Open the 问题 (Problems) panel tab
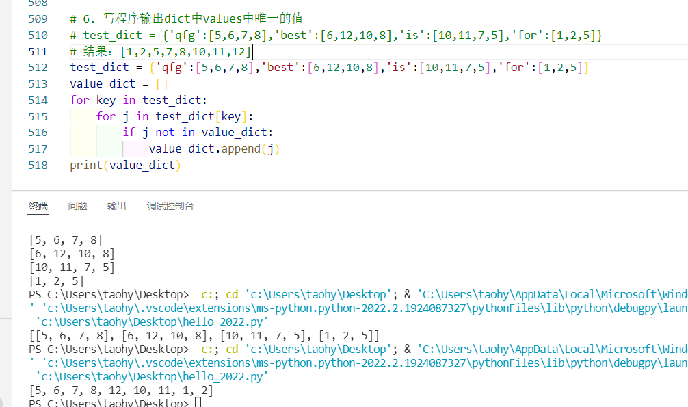The width and height of the screenshot is (688, 407). pyautogui.click(x=77, y=206)
